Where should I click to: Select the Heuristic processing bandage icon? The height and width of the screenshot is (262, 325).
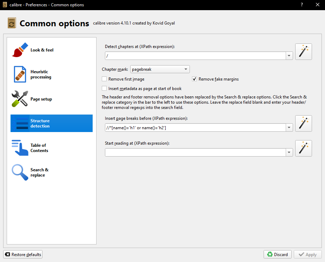20,74
